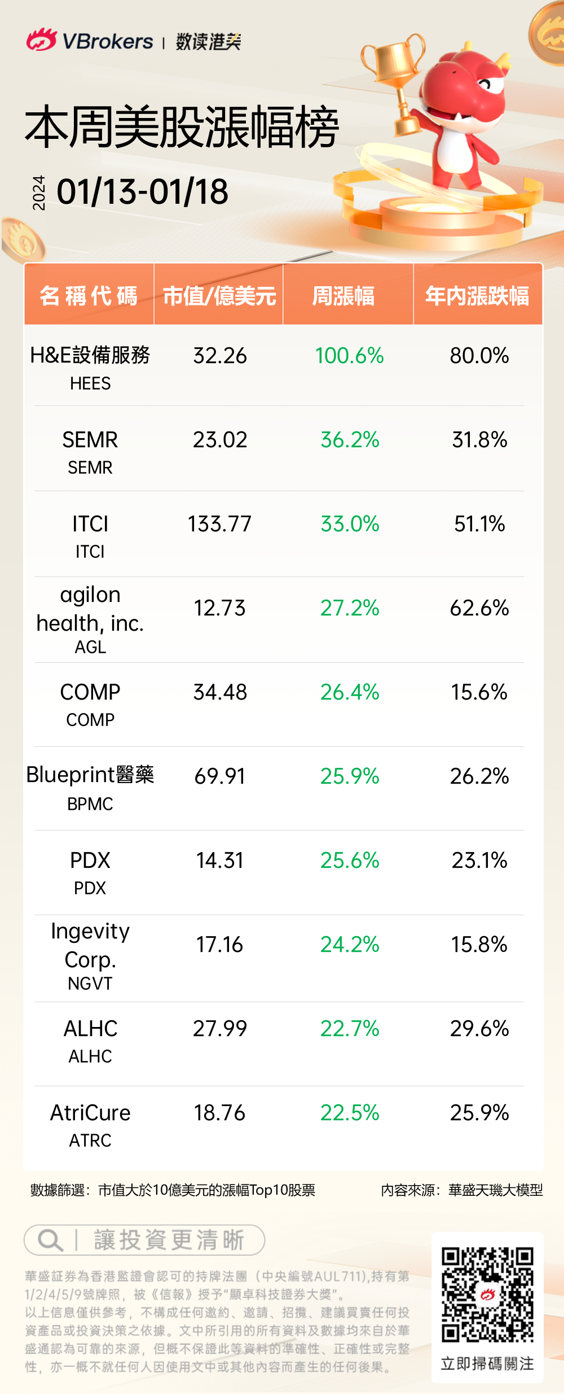This screenshot has width=564, height=1394.
Task: Click the QR code image
Action: click(x=487, y=1294)
